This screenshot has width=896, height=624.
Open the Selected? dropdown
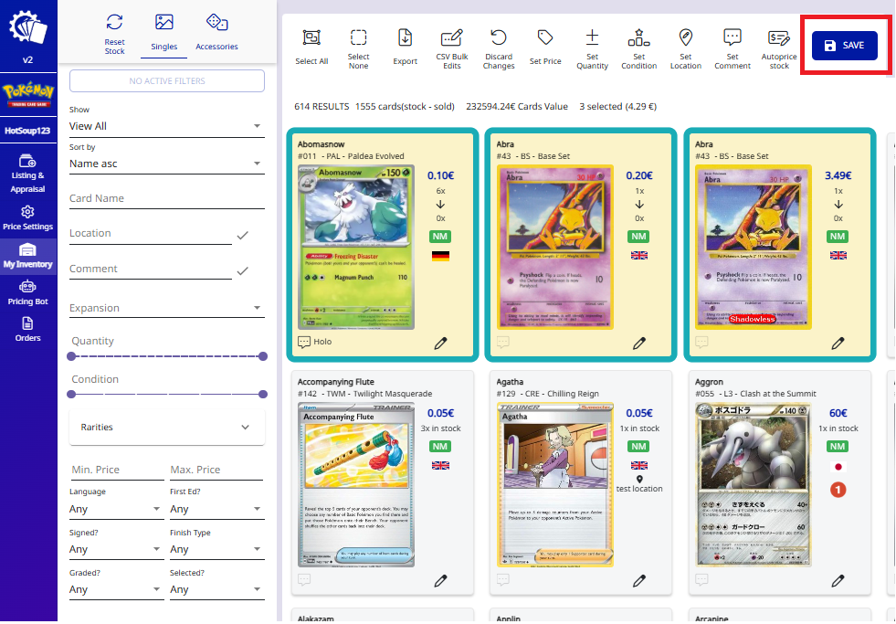point(217,589)
